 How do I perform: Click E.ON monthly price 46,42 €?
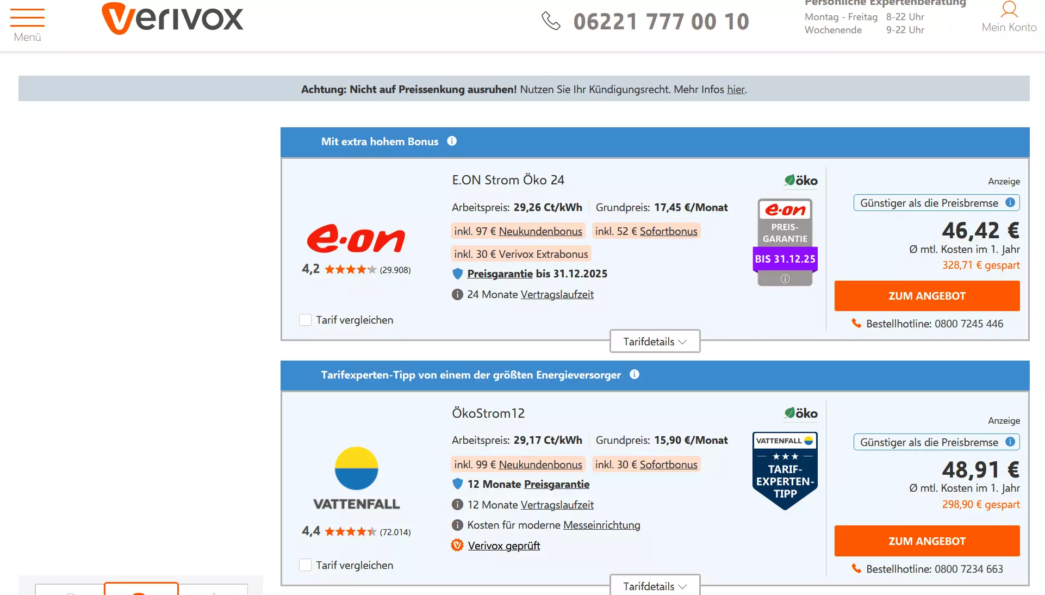pos(980,231)
